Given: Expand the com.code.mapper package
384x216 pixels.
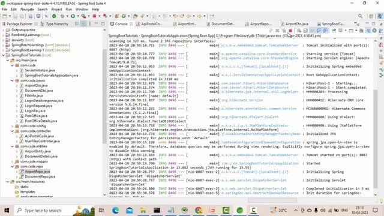Looking at the screenshot, I should pyautogui.click(x=12, y=161).
